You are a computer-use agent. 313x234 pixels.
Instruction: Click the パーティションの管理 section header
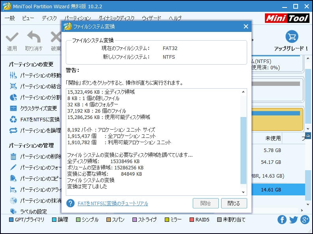[x=32, y=145]
